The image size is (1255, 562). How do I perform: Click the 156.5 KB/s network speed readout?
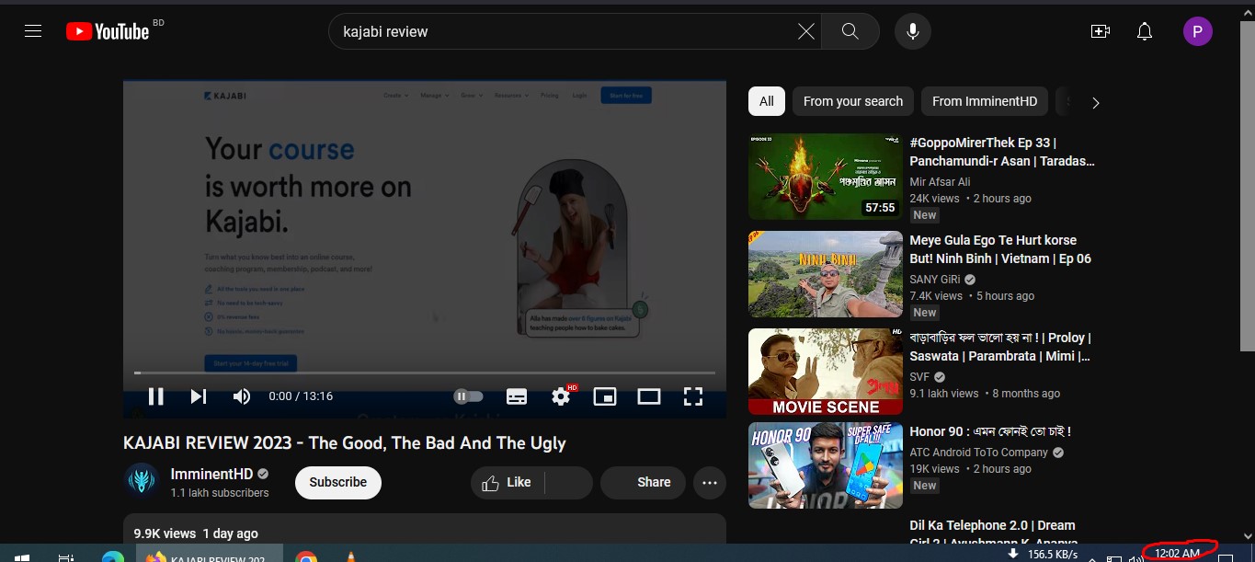click(x=1052, y=555)
